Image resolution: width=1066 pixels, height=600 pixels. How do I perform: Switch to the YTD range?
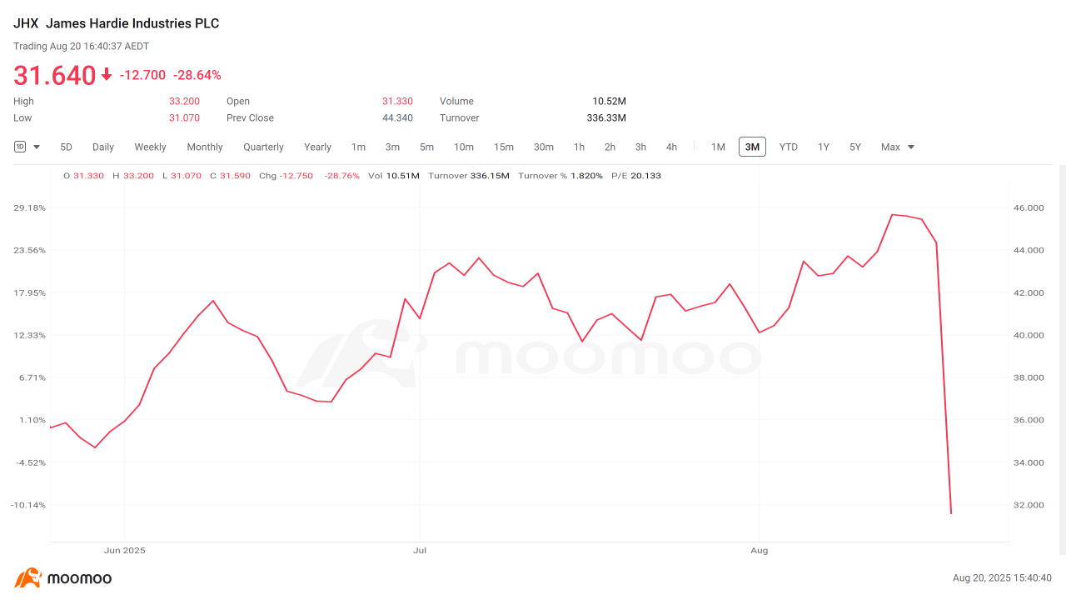[x=789, y=147]
